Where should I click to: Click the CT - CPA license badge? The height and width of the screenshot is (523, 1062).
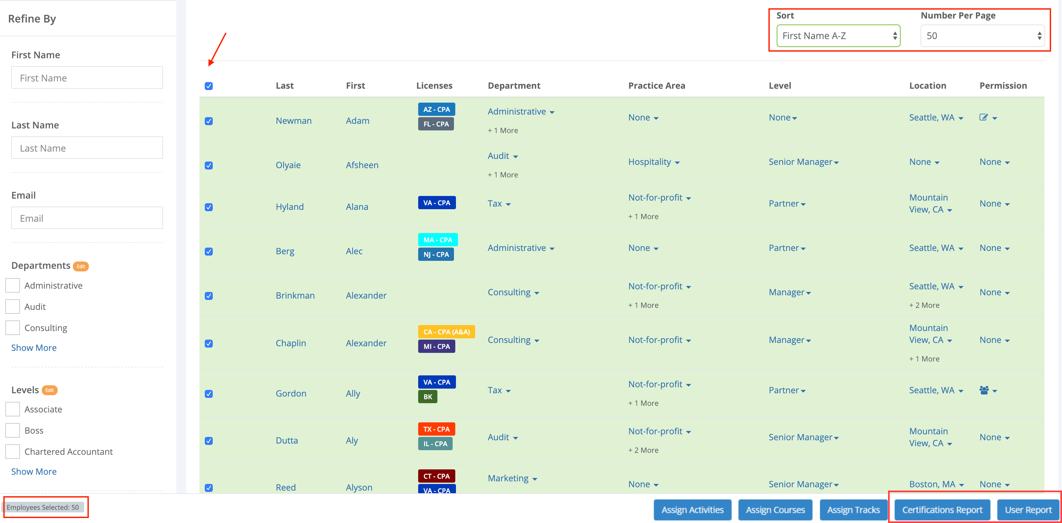pos(436,476)
